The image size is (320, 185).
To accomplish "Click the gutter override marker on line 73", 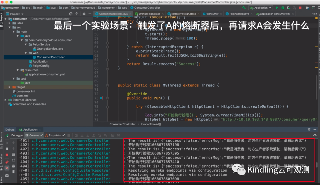I will 101,98.
